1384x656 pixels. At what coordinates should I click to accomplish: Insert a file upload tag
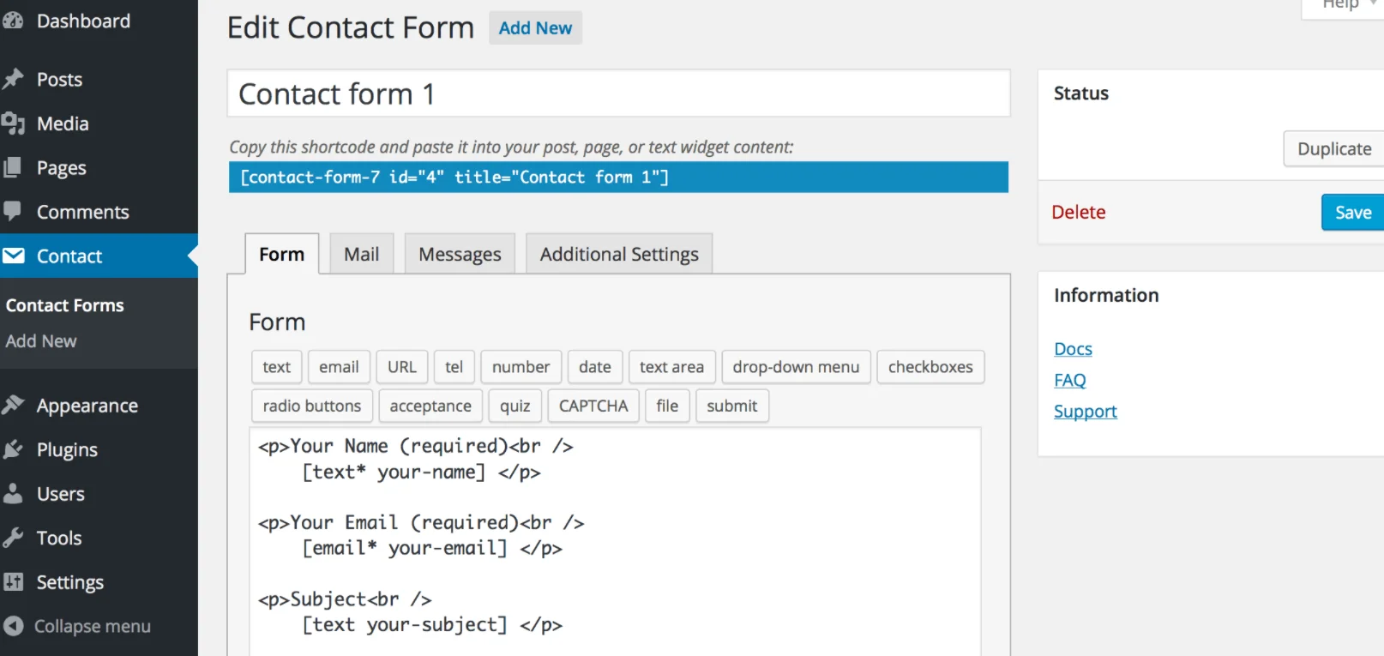click(667, 406)
